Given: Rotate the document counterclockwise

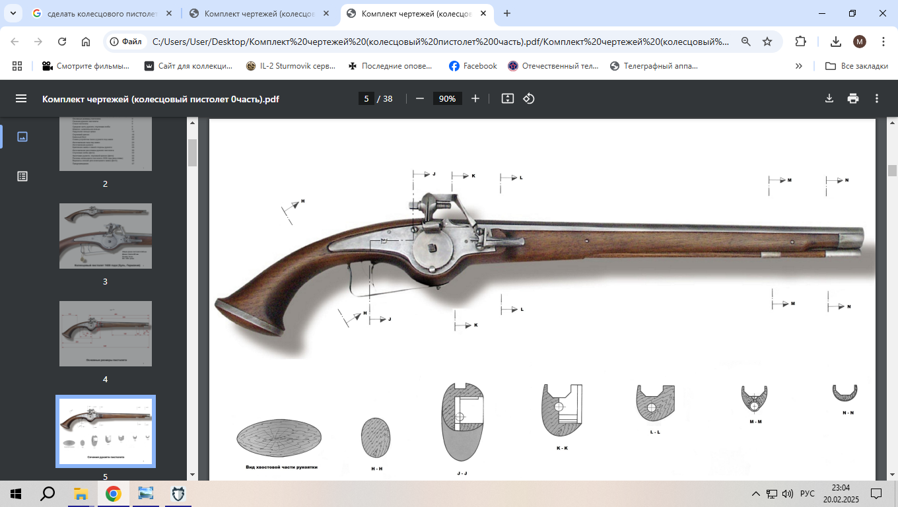Looking at the screenshot, I should [x=529, y=98].
